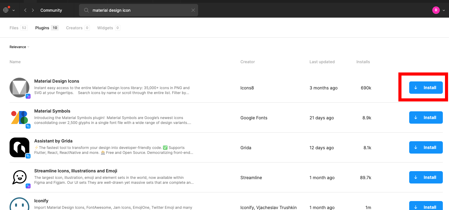Open the Google Fonts creator profile
The image size is (449, 210).
pos(254,118)
